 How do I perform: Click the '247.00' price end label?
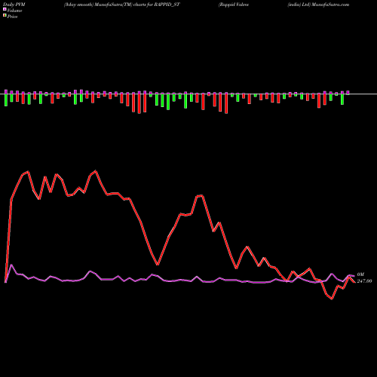(x=364, y=281)
